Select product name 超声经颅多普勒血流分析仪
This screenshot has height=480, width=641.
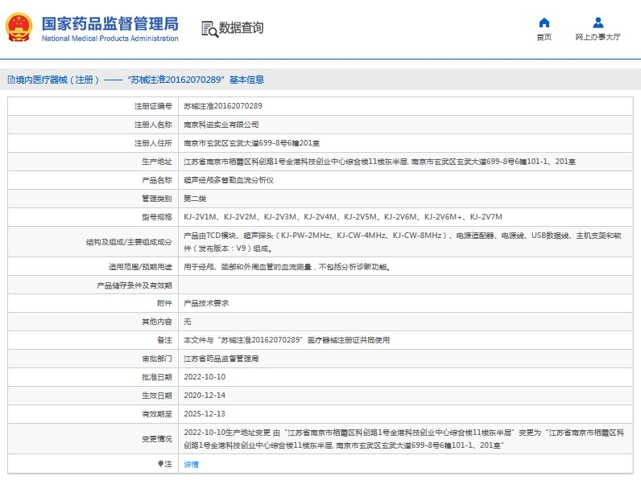tap(229, 180)
